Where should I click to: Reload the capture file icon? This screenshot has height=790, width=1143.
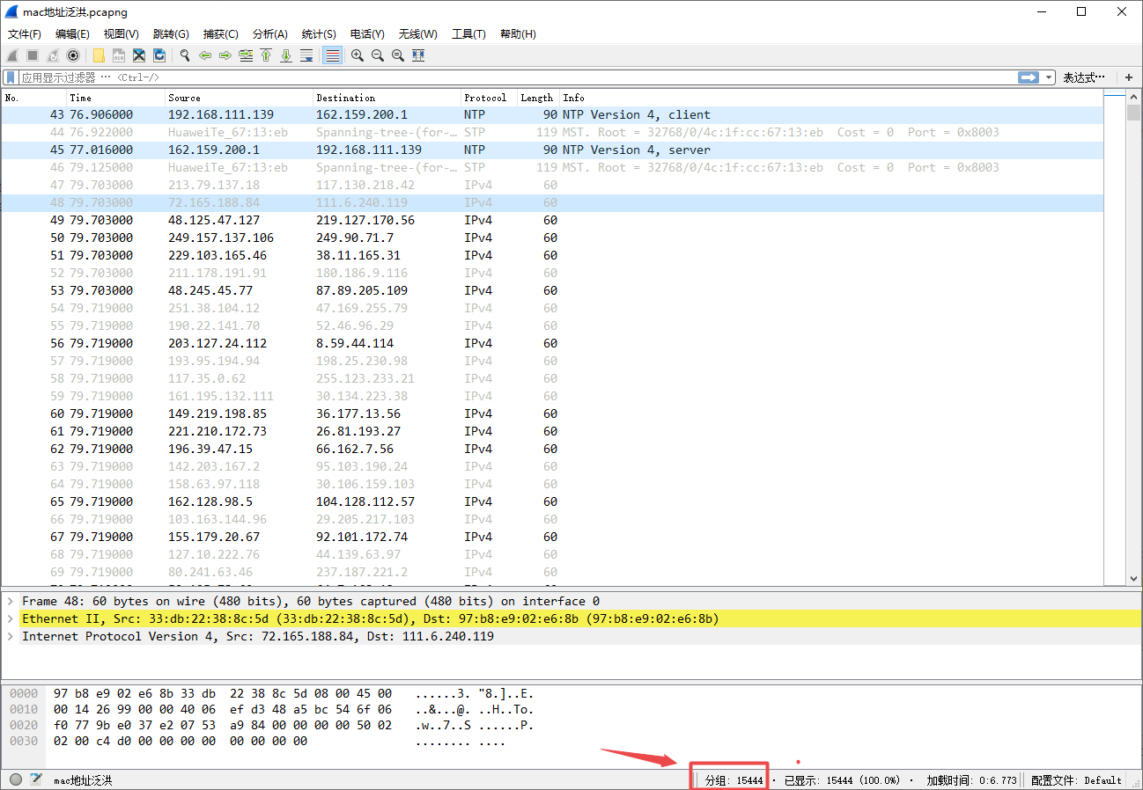[159, 55]
